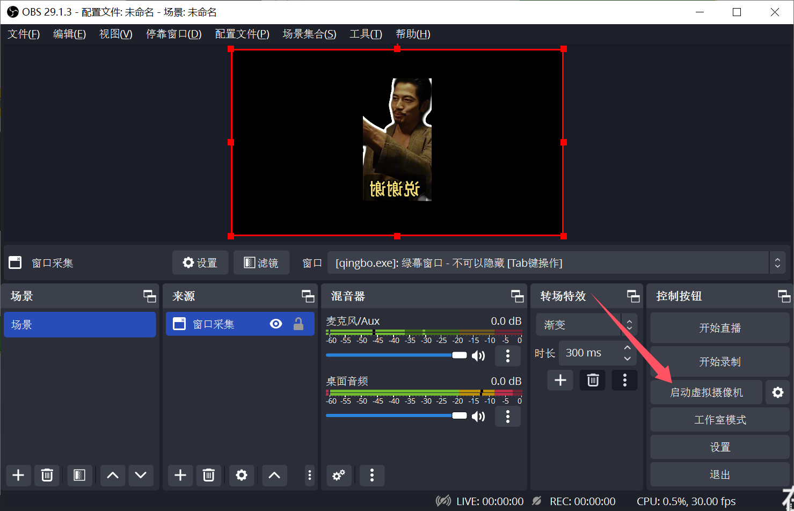Enable 工作室模式 button
This screenshot has height=511, width=794.
(x=720, y=420)
